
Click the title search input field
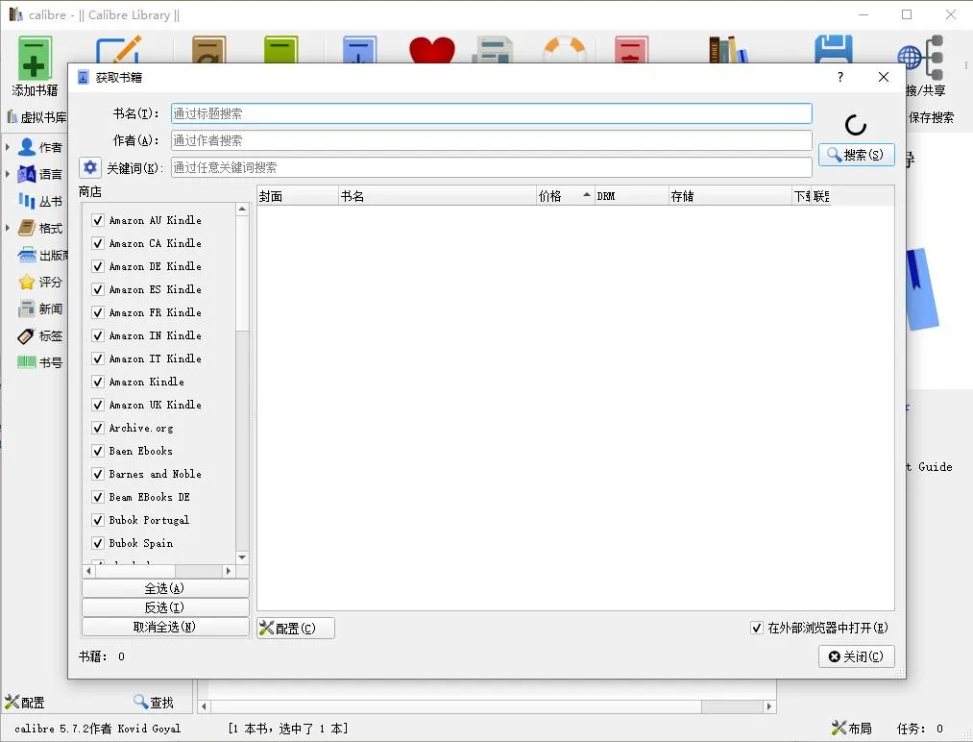click(492, 113)
